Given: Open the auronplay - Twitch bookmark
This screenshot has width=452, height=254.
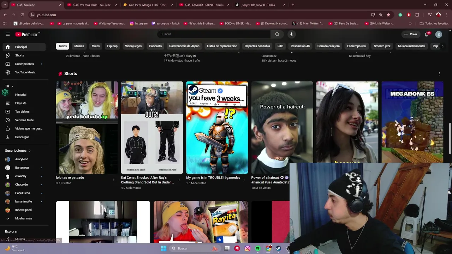Looking at the screenshot, I should pos(166,24).
